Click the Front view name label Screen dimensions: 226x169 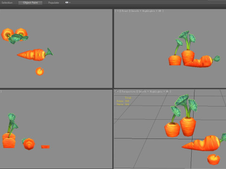pyautogui.click(x=125, y=11)
